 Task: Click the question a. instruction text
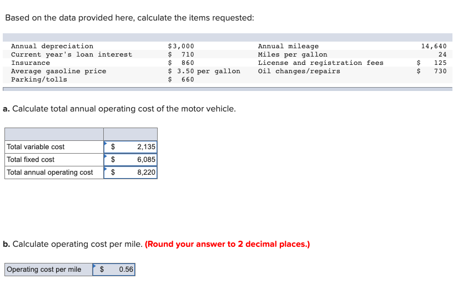(119, 109)
